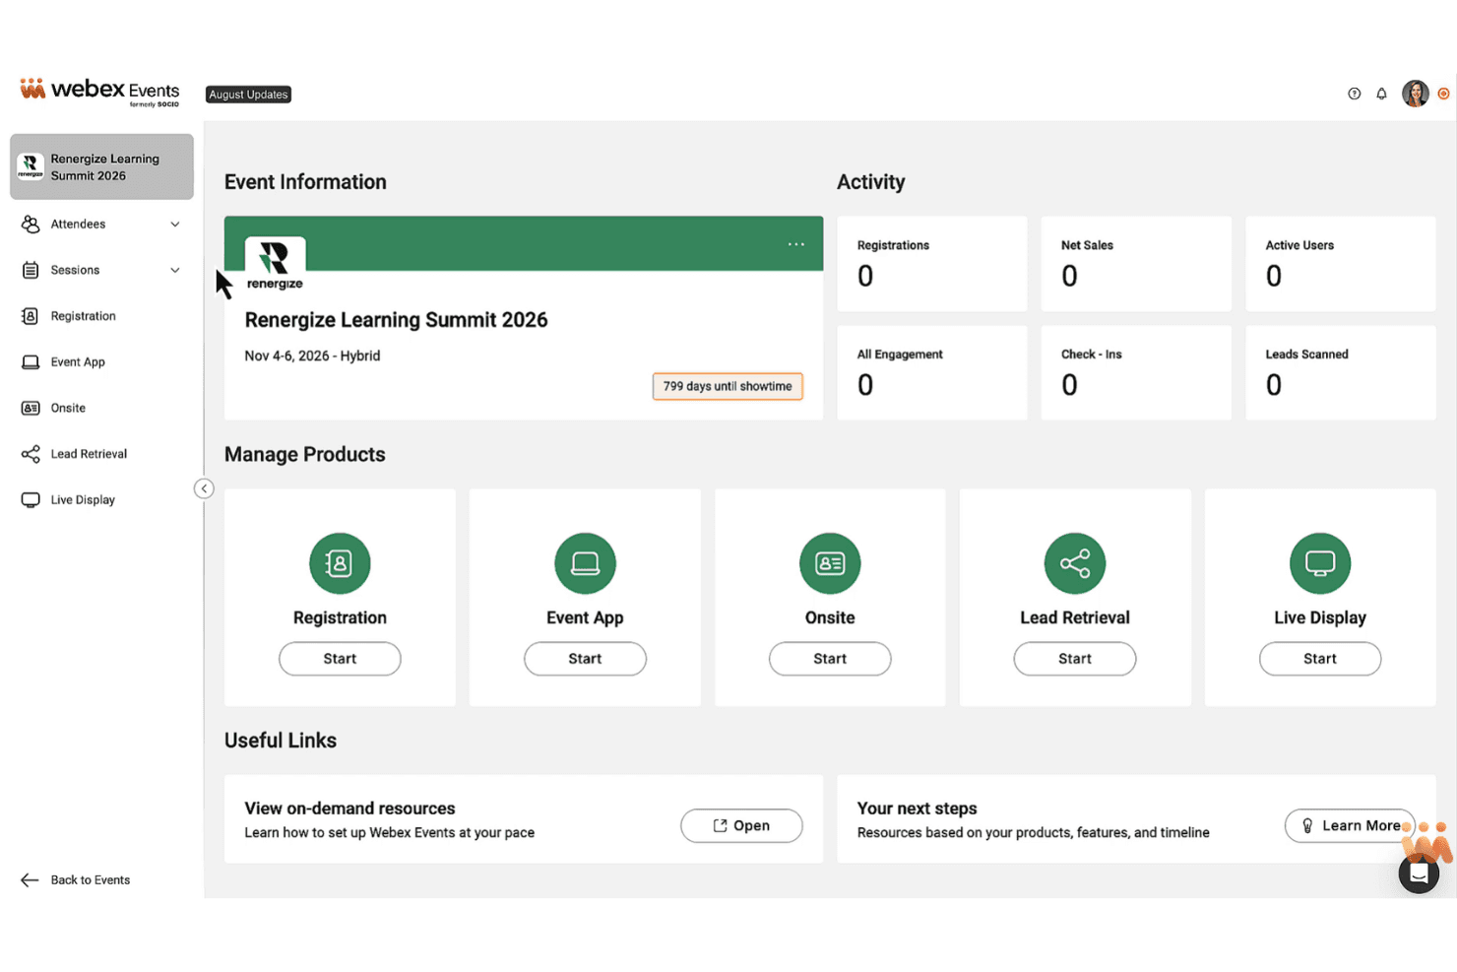Start the Onsite product
The width and height of the screenshot is (1457, 972).
coord(830,659)
